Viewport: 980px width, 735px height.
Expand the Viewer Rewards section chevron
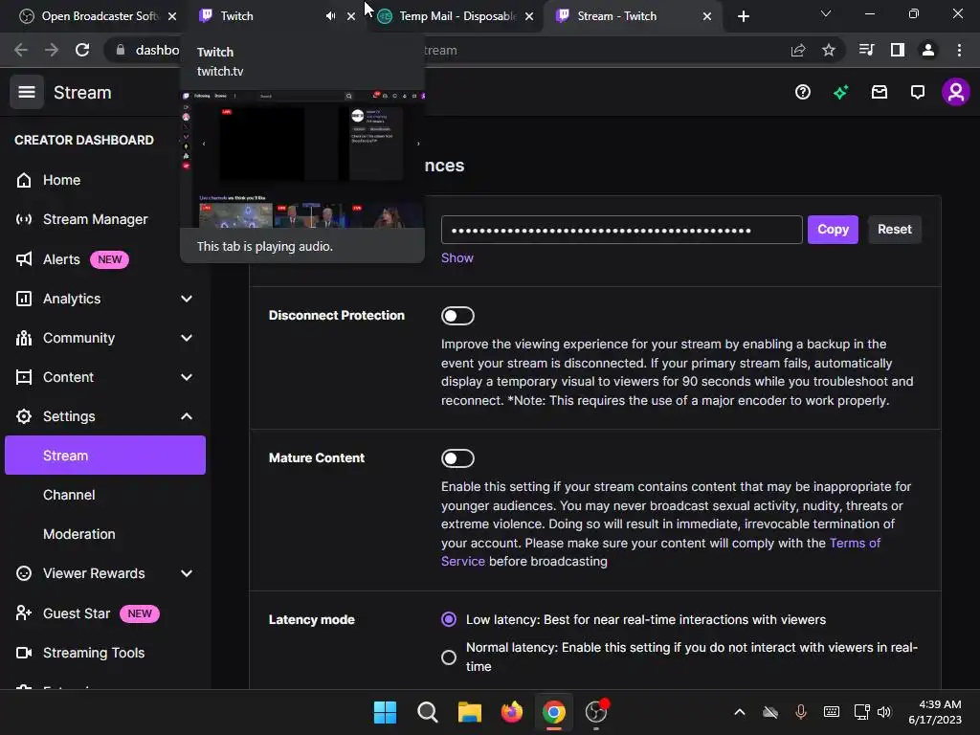coord(187,574)
